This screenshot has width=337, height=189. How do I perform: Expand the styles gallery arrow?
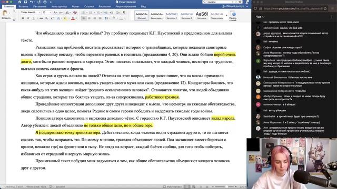click(226, 15)
